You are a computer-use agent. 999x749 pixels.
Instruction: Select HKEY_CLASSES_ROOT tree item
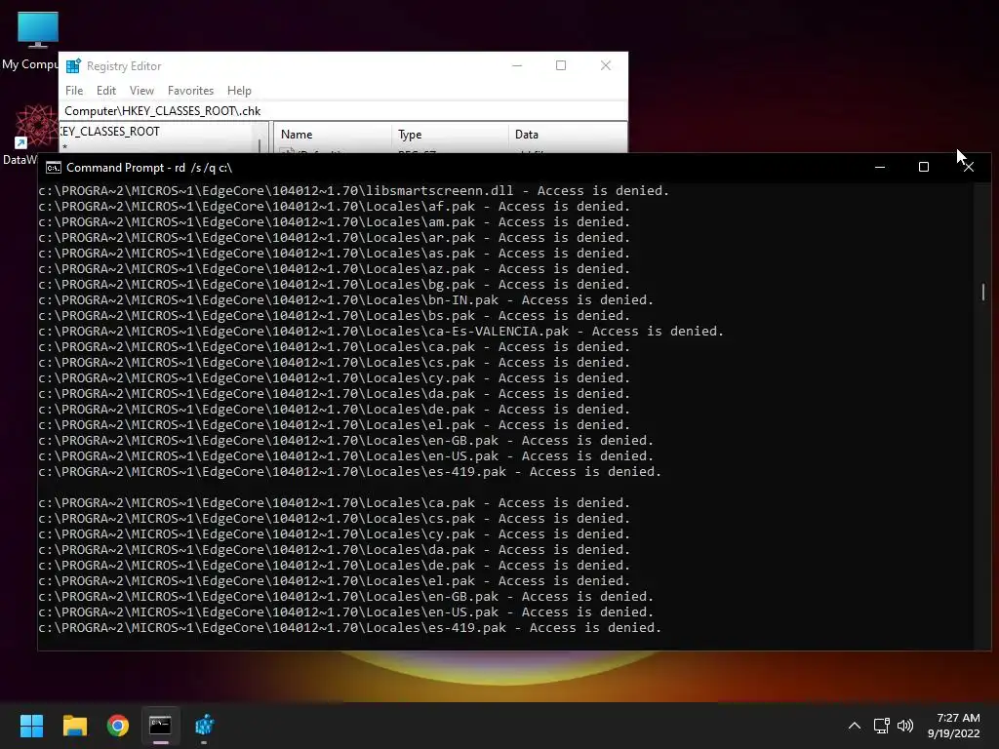[x=109, y=132]
